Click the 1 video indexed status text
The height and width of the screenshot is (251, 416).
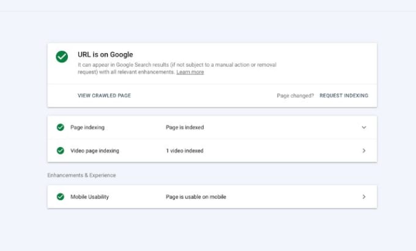coord(185,151)
